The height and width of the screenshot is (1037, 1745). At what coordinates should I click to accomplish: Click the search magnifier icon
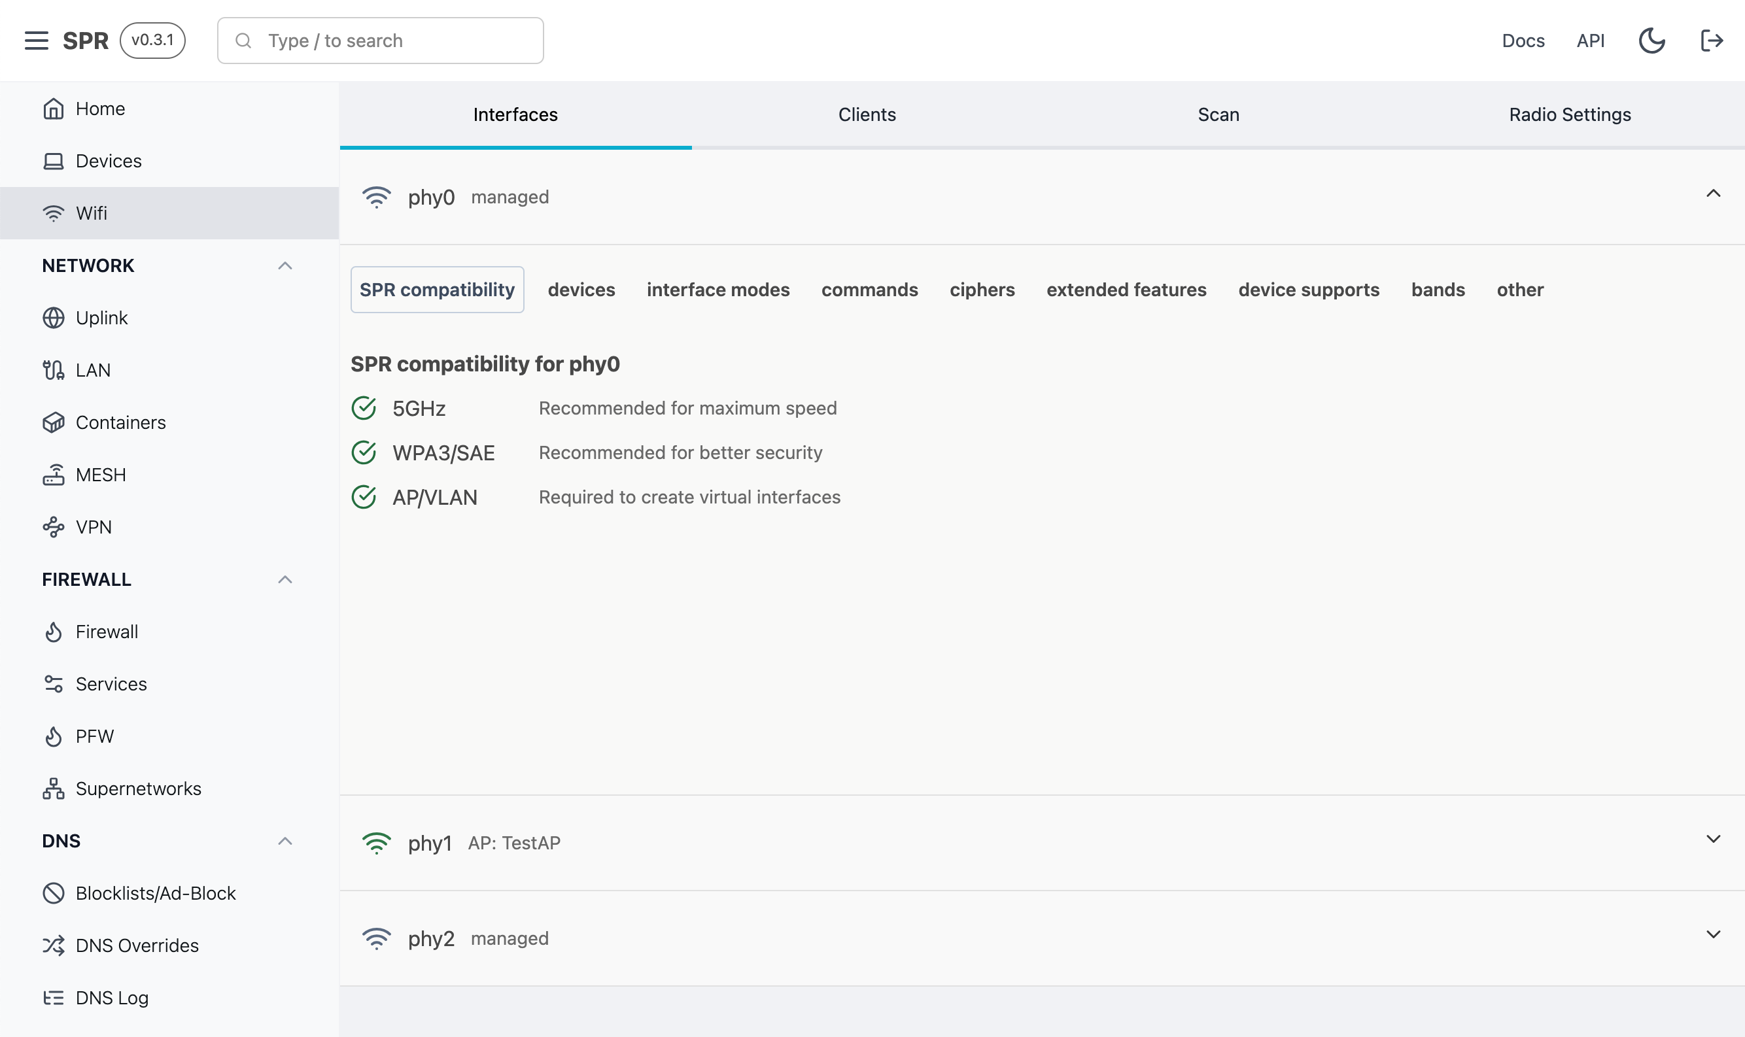click(243, 41)
